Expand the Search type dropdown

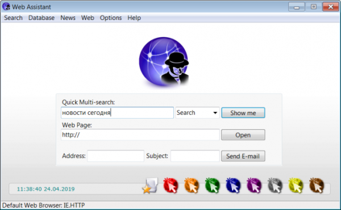pyautogui.click(x=197, y=113)
